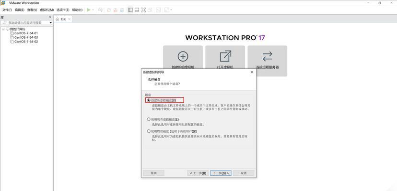Click the < 上一步(B) button

[x=198, y=173]
